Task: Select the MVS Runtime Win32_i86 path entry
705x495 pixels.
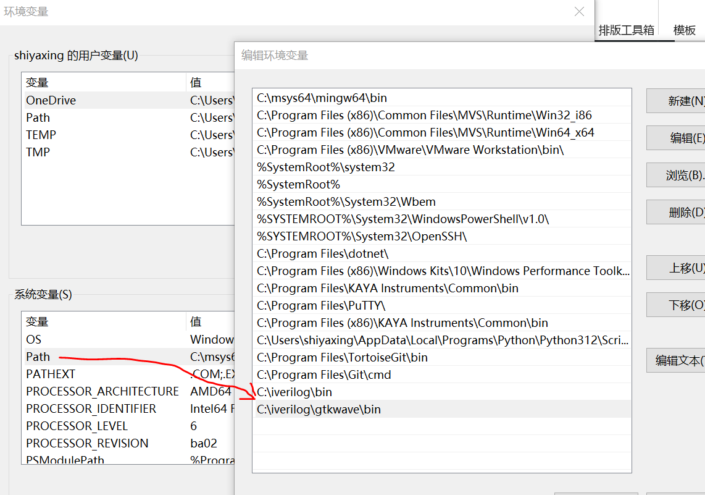Action: (x=442, y=115)
